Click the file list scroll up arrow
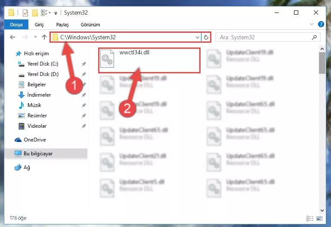 [x=322, y=49]
